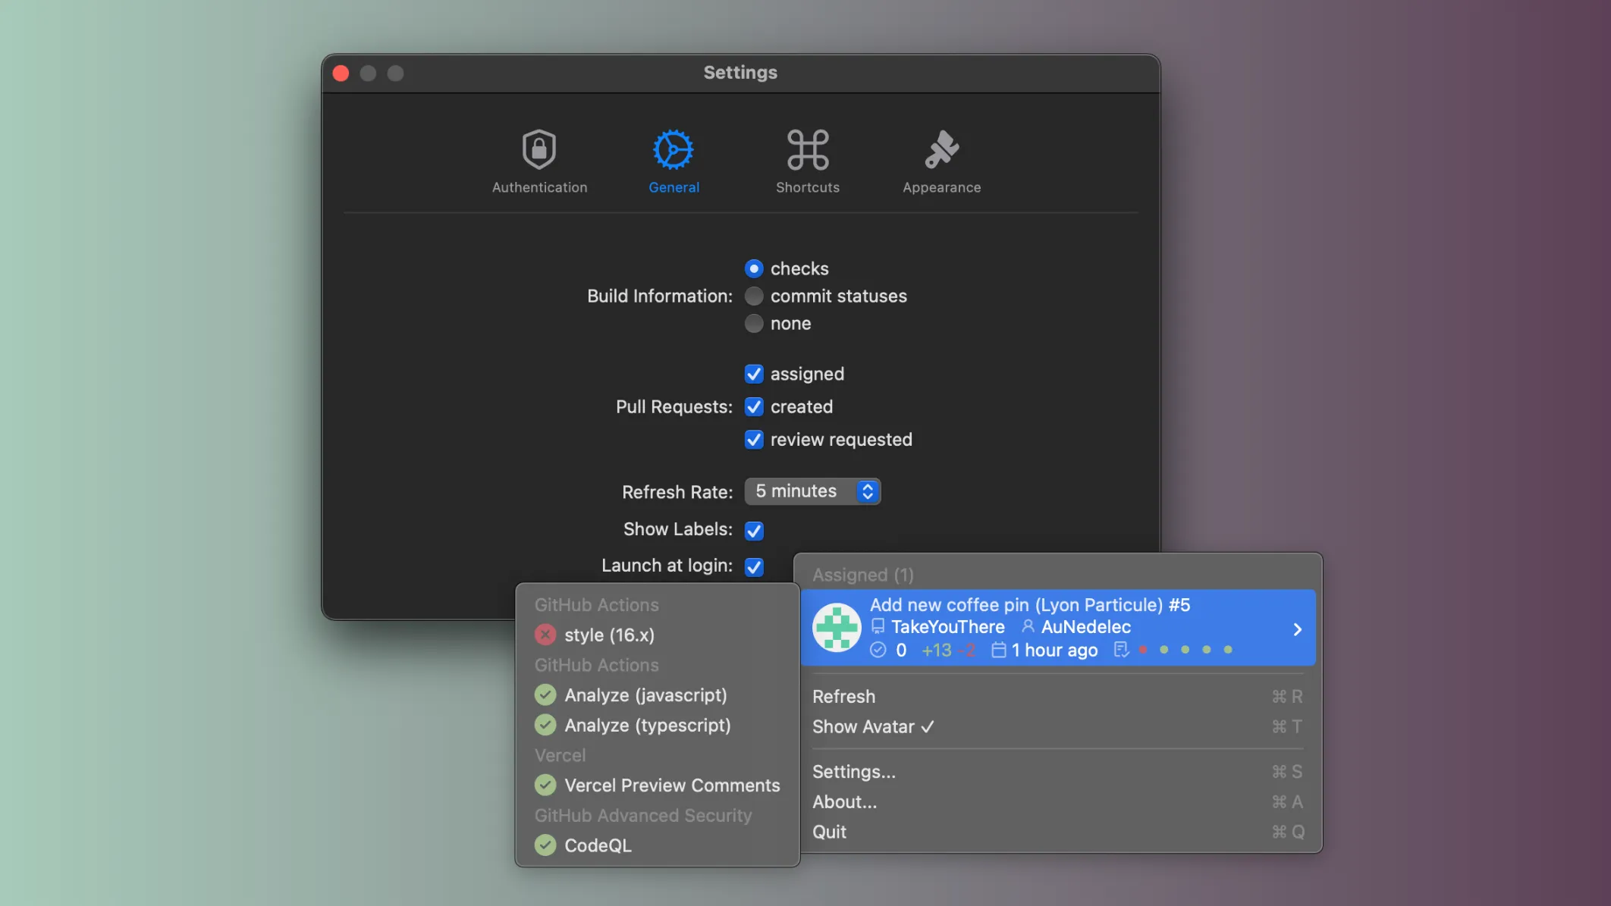Image resolution: width=1611 pixels, height=906 pixels.
Task: Uncheck the review requested checkbox
Action: pyautogui.click(x=754, y=439)
